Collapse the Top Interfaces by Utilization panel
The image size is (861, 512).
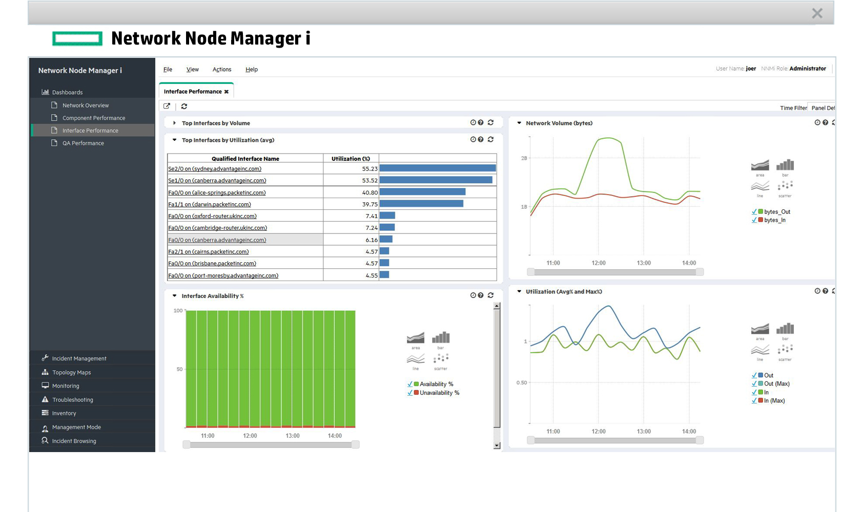[x=174, y=140]
